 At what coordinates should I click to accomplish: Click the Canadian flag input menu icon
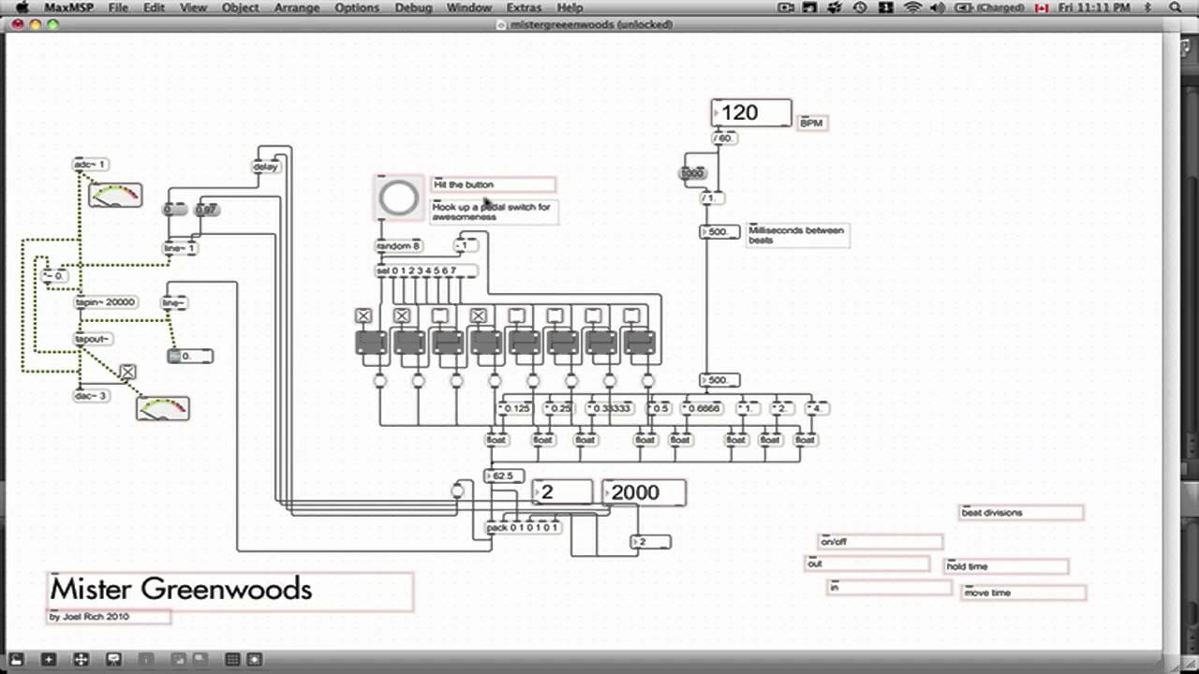click(1040, 7)
